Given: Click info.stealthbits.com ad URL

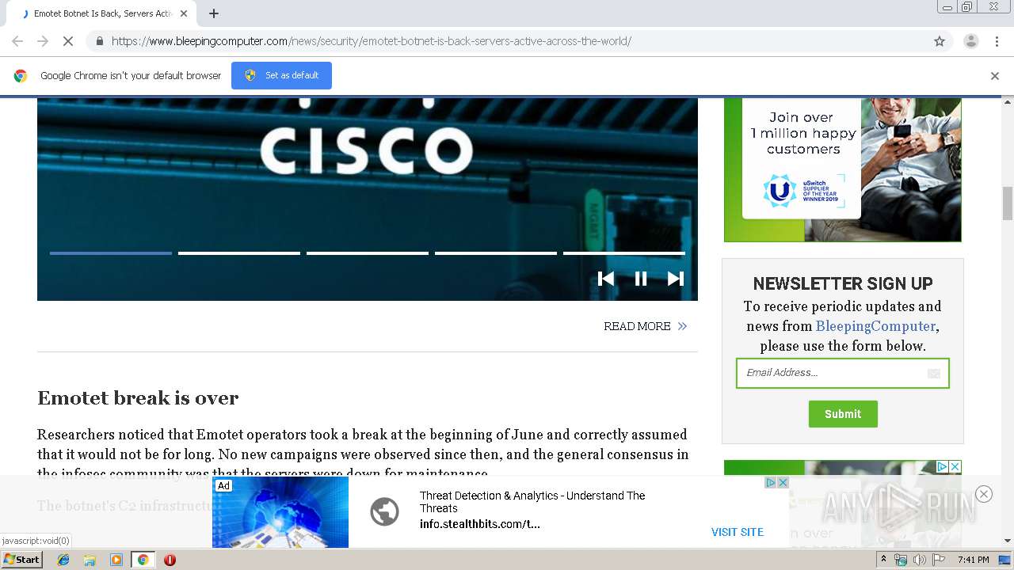Looking at the screenshot, I should click(x=480, y=524).
